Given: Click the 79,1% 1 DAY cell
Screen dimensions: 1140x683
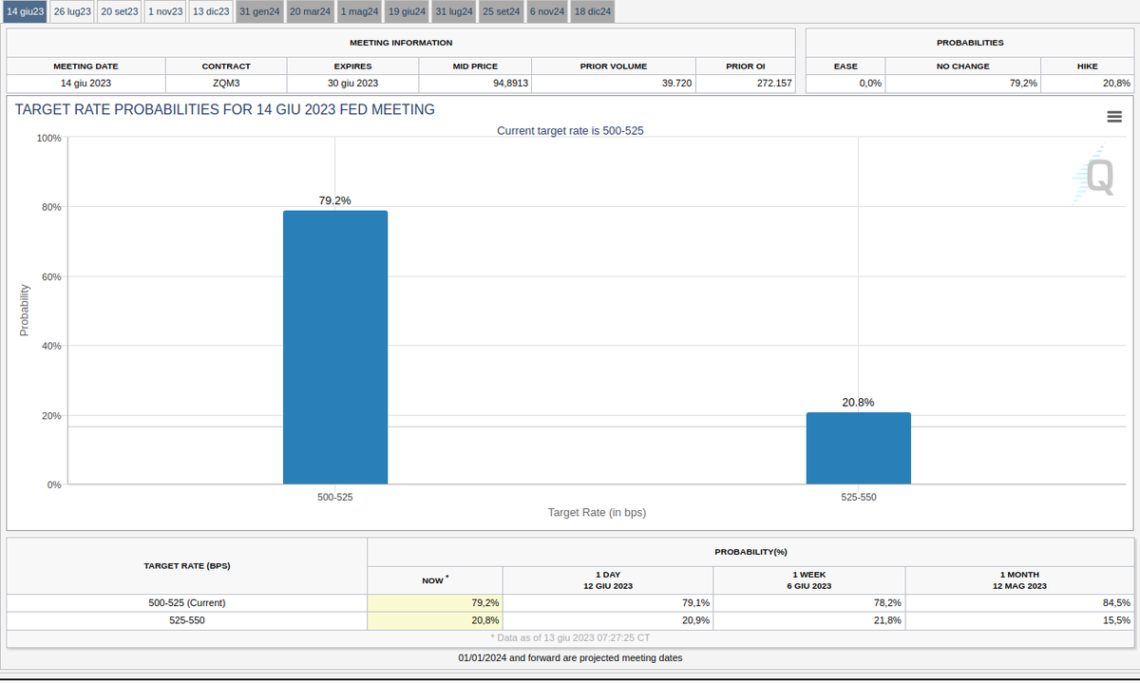Looking at the screenshot, I should pyautogui.click(x=608, y=602).
